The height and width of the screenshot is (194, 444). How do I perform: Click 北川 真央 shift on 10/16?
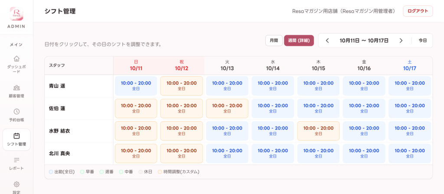click(364, 154)
